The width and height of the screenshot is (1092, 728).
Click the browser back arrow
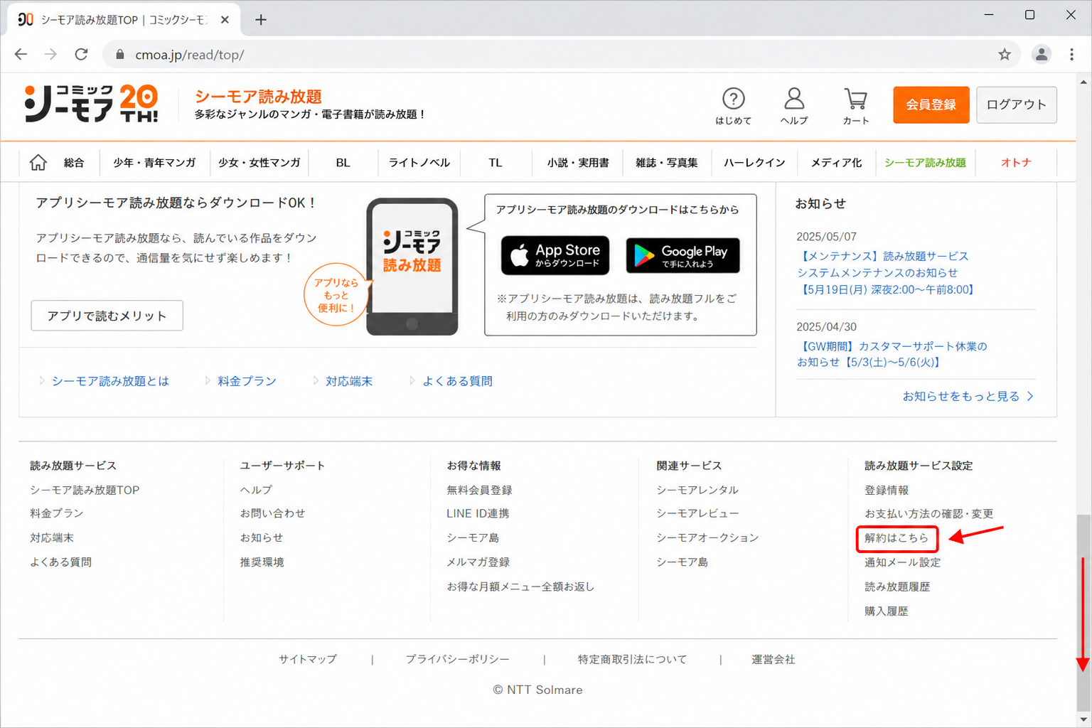21,54
